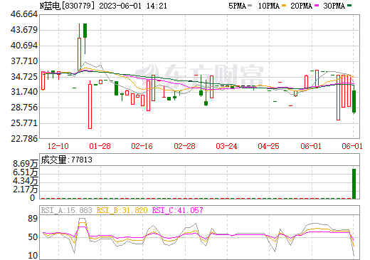
Task: Click the RSI_C value label
Action: click(177, 210)
